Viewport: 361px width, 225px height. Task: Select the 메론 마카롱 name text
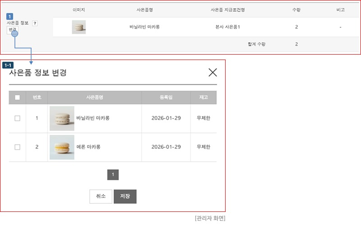click(88, 147)
